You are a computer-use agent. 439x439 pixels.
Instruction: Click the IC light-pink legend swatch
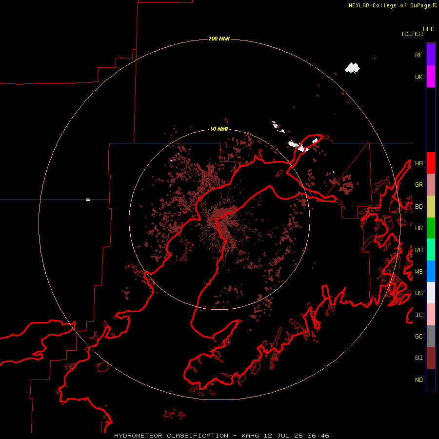pos(431,315)
